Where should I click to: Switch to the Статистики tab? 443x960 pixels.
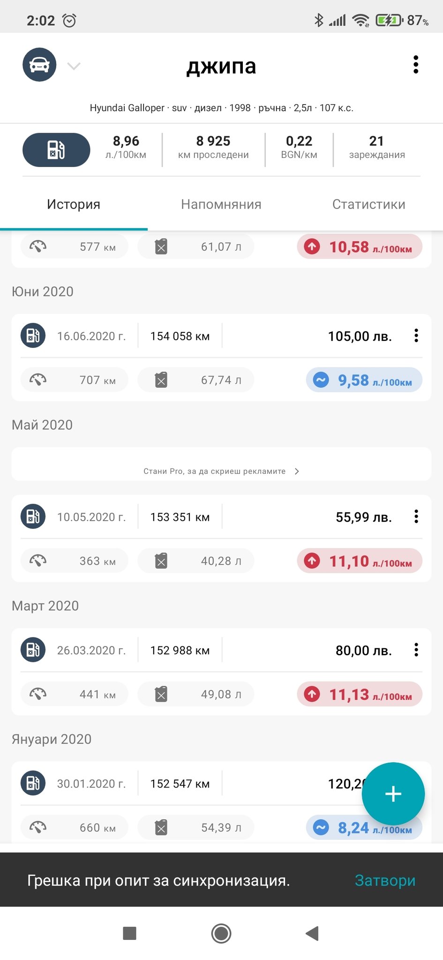[x=369, y=204]
